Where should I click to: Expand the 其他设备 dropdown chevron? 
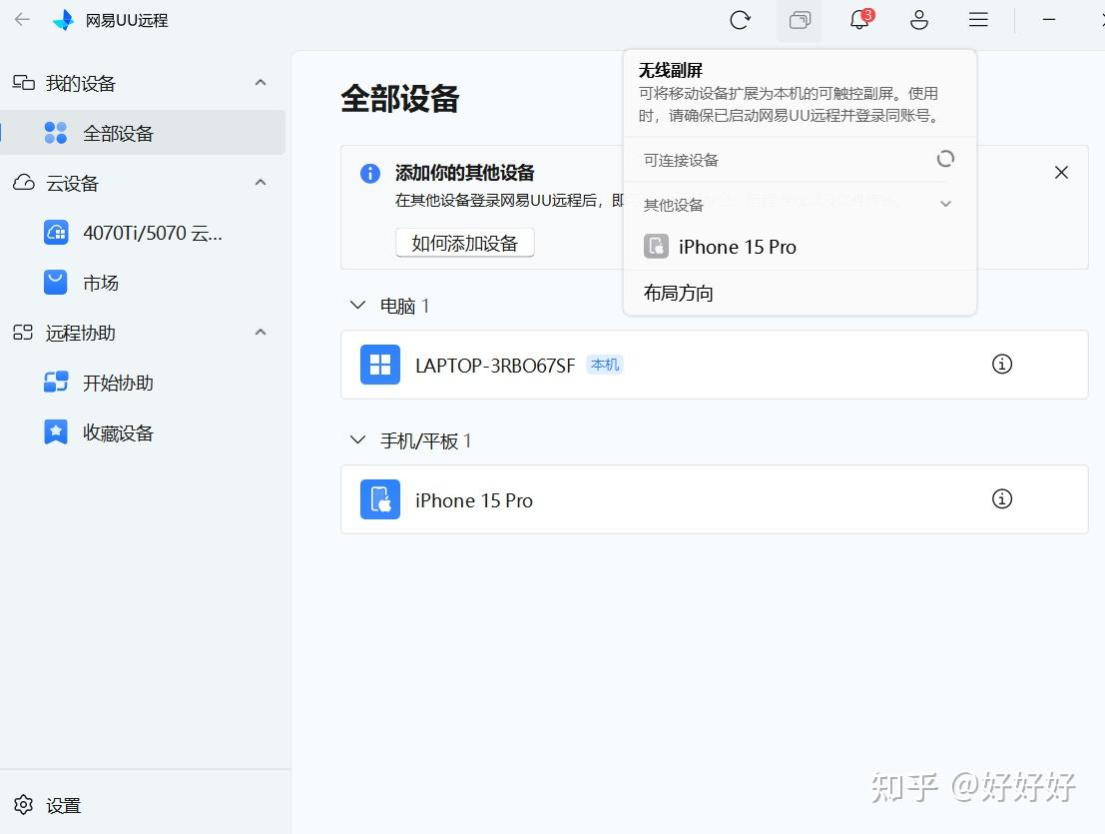click(x=945, y=204)
